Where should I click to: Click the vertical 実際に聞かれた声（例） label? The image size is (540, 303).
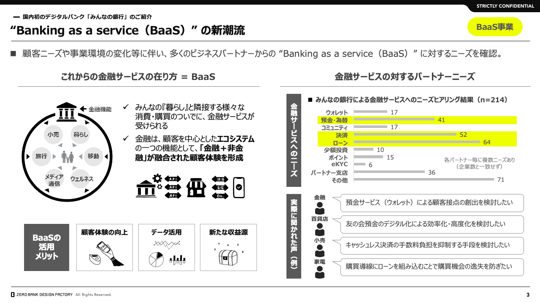(x=294, y=236)
